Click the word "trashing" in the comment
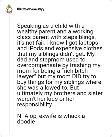Image resolution: width=112 pixels, height=137 pixels. 80,65
